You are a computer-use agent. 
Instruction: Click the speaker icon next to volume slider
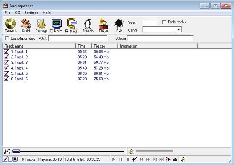point(131,152)
